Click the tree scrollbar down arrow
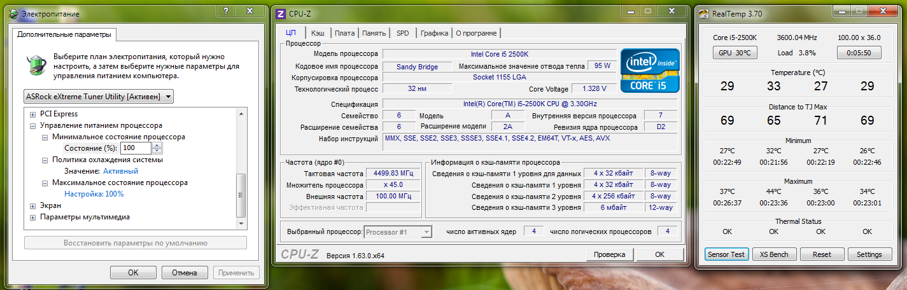 241,224
